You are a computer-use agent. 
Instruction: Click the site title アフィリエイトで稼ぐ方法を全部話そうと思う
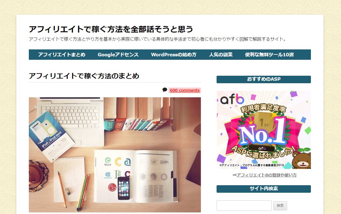click(x=111, y=29)
